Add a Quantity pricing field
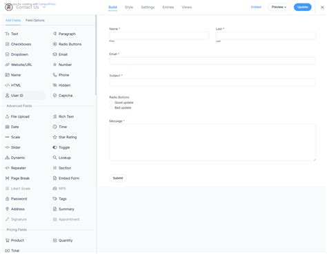327x254 pixels. click(63, 240)
